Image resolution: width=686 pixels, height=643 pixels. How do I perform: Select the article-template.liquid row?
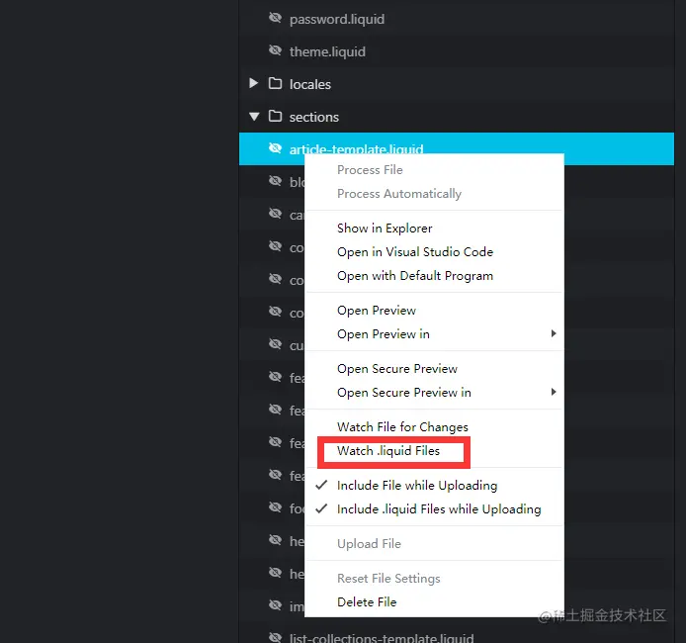pyautogui.click(x=457, y=148)
